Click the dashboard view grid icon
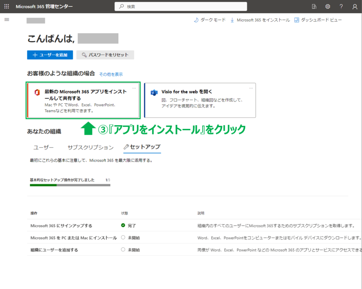 297,20
